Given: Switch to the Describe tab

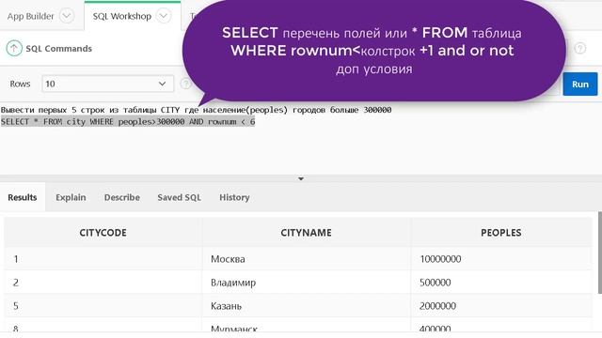Looking at the screenshot, I should point(122,197).
